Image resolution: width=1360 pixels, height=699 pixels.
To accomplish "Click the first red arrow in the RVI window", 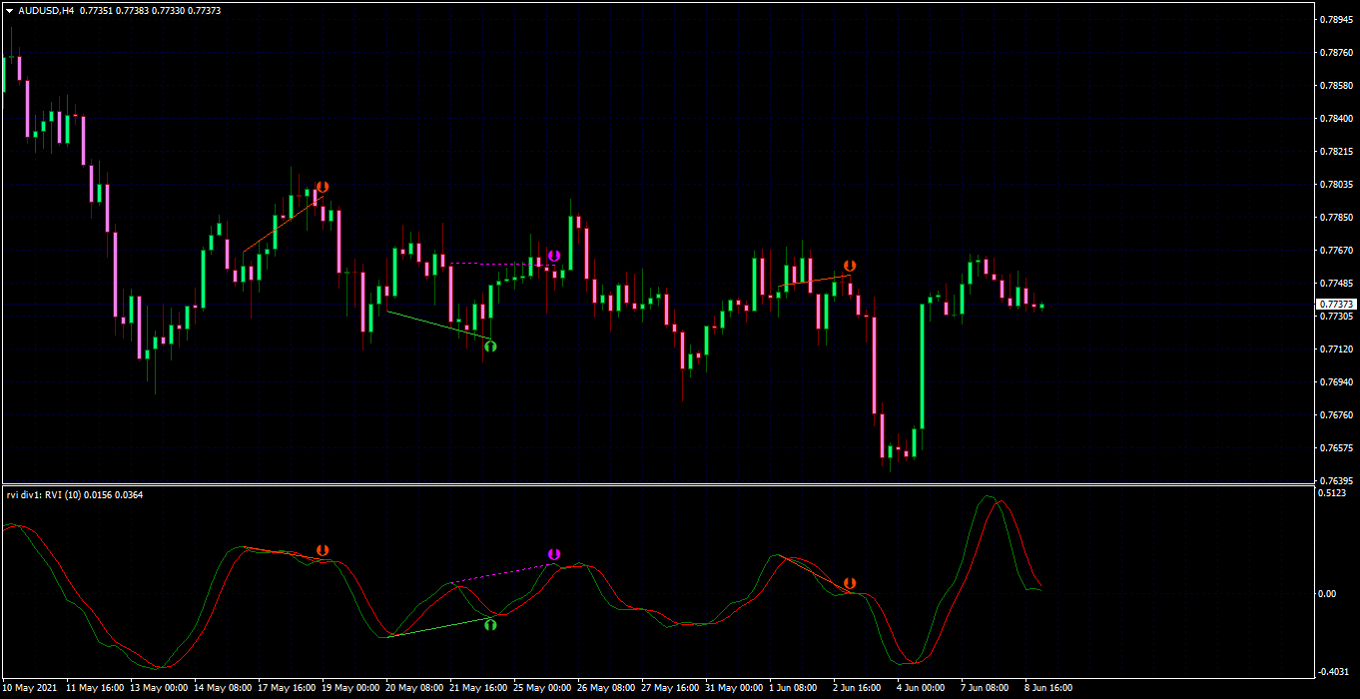I will 323,550.
